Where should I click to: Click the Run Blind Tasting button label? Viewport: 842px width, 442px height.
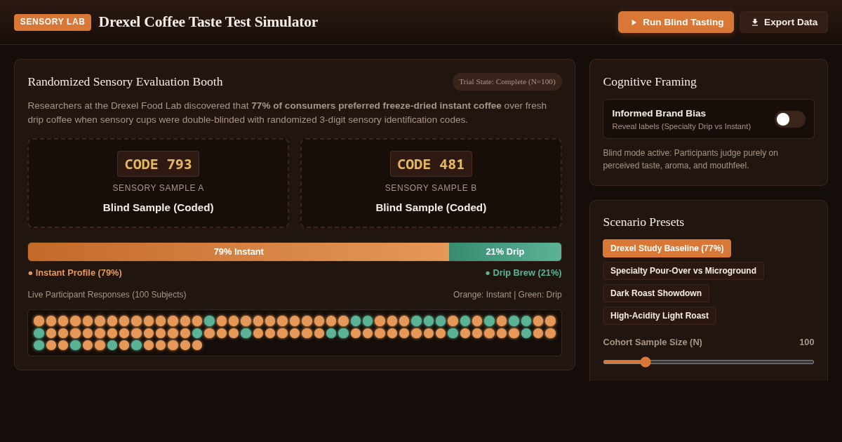(683, 22)
